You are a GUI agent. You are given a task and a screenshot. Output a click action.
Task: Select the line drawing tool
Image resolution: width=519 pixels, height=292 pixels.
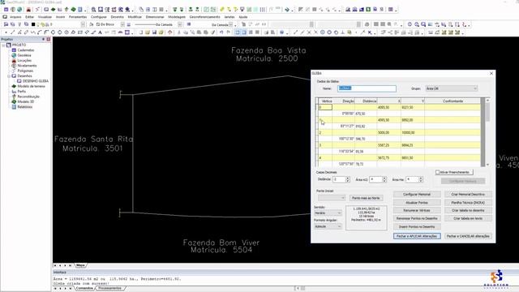coord(13,32)
